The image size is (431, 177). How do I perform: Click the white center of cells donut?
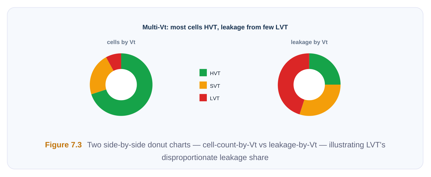point(121,85)
